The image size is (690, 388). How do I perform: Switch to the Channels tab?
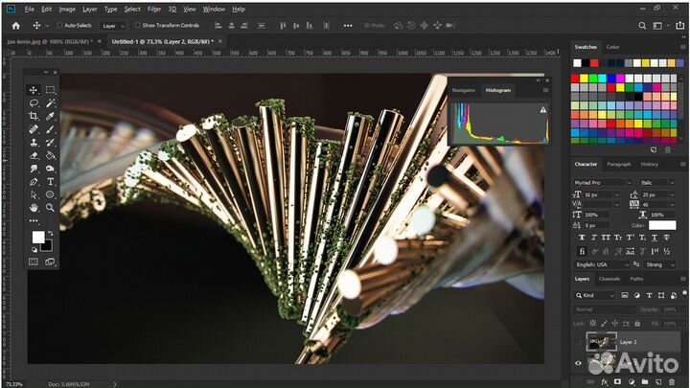tap(611, 279)
